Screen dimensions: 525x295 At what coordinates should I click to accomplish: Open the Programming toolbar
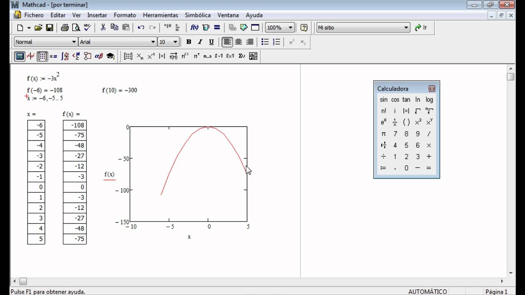coord(87,56)
